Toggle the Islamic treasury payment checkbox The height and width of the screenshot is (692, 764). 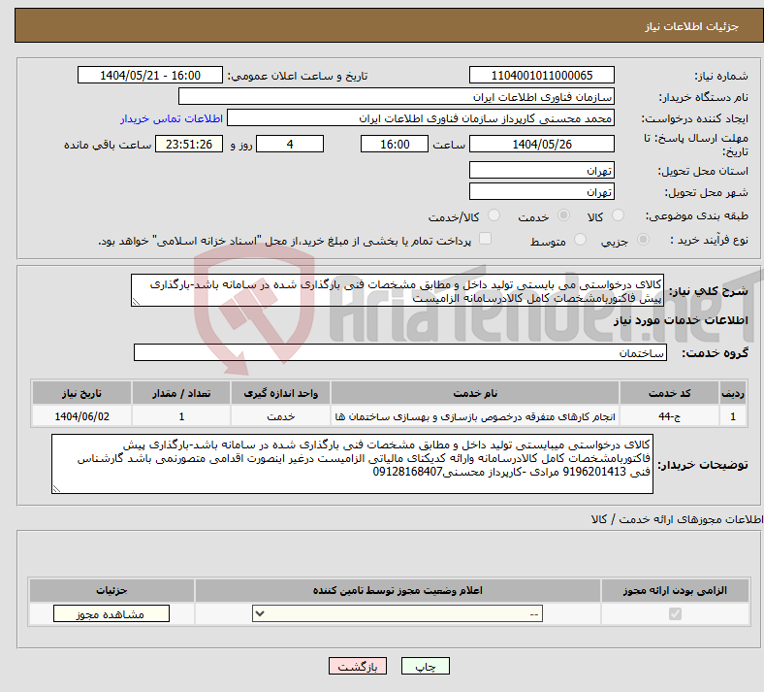click(486, 239)
